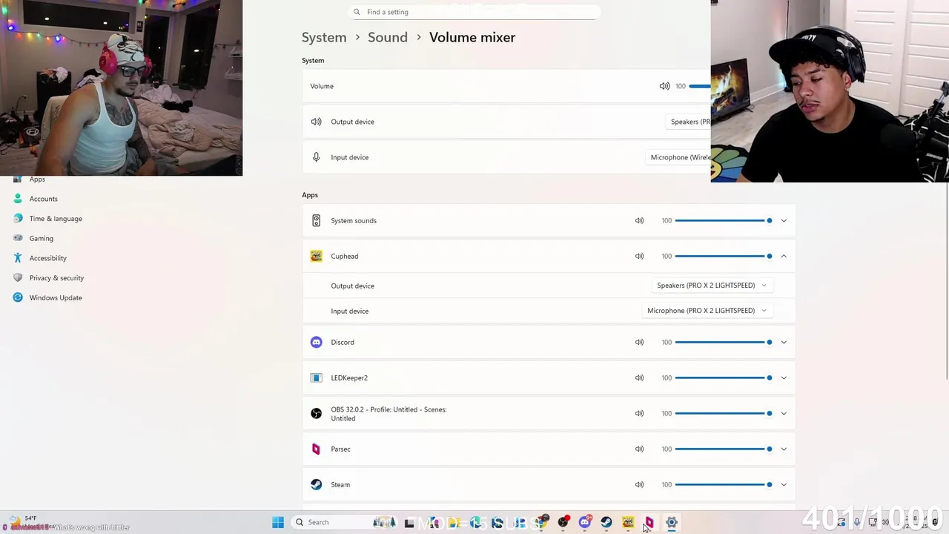The width and height of the screenshot is (949, 534).
Task: Mute the overall system Volume speaker icon
Action: coord(664,86)
